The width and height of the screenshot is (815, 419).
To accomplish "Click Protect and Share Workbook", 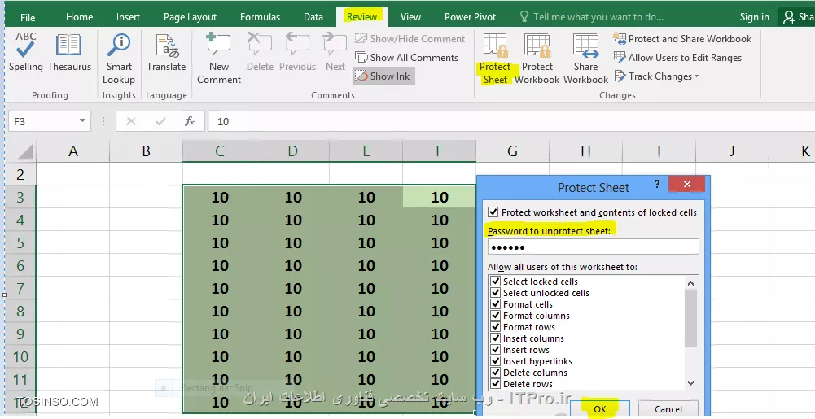I will pyautogui.click(x=682, y=39).
